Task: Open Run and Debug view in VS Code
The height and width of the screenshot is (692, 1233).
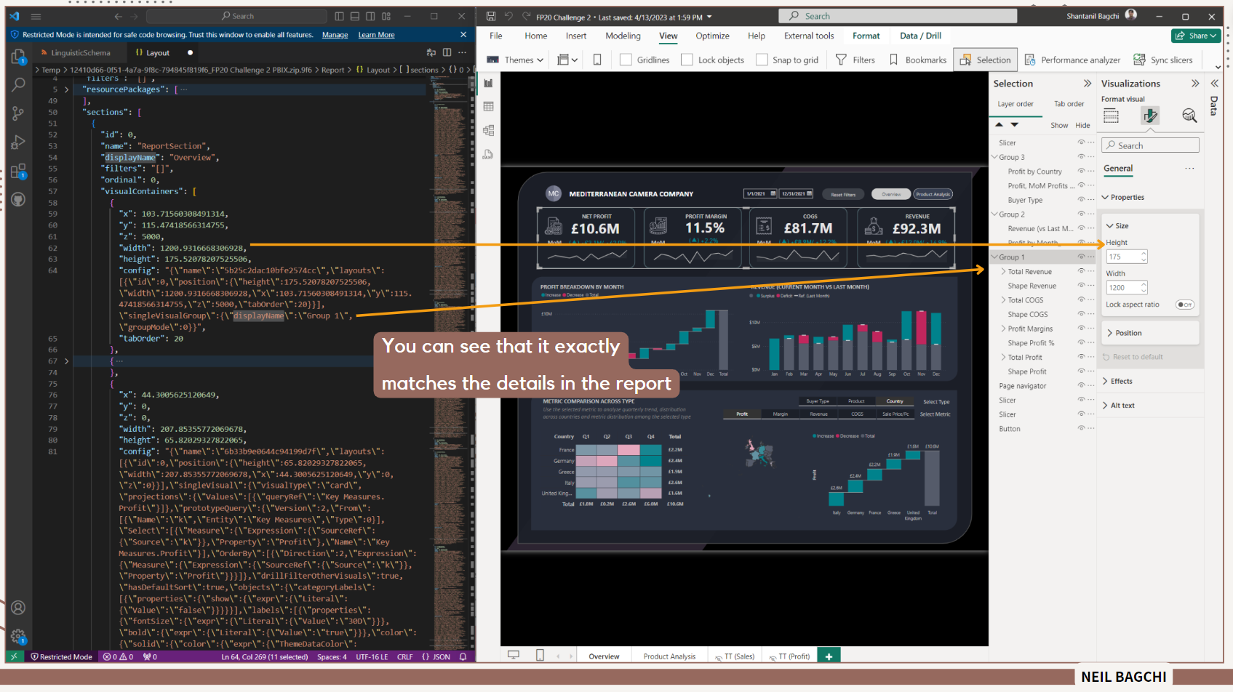Action: (x=19, y=142)
